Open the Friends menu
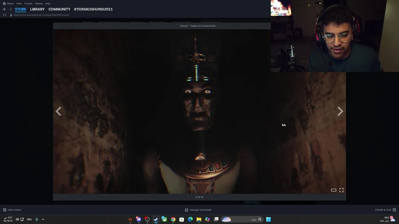Viewport: 399px width, 224px height. (x=28, y=3)
